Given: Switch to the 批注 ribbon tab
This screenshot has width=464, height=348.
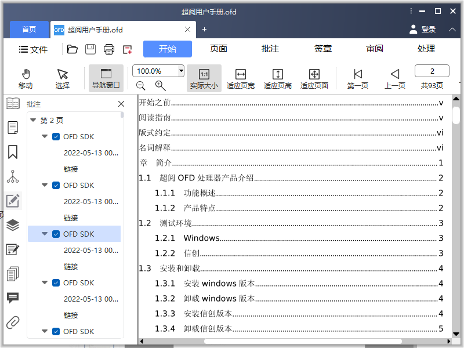Looking at the screenshot, I should click(270, 49).
